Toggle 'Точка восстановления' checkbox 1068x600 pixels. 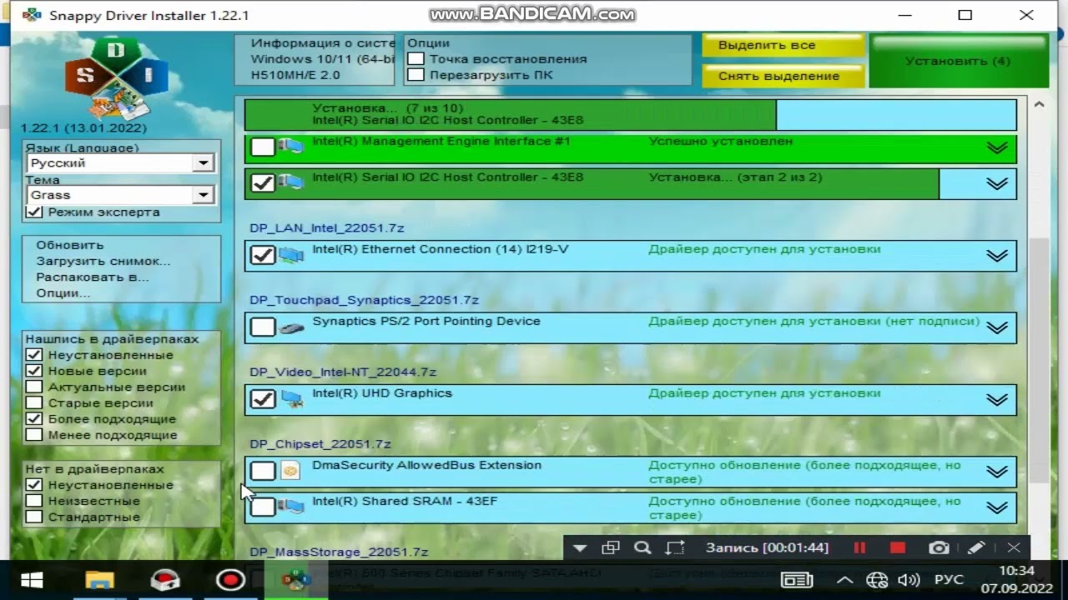416,59
